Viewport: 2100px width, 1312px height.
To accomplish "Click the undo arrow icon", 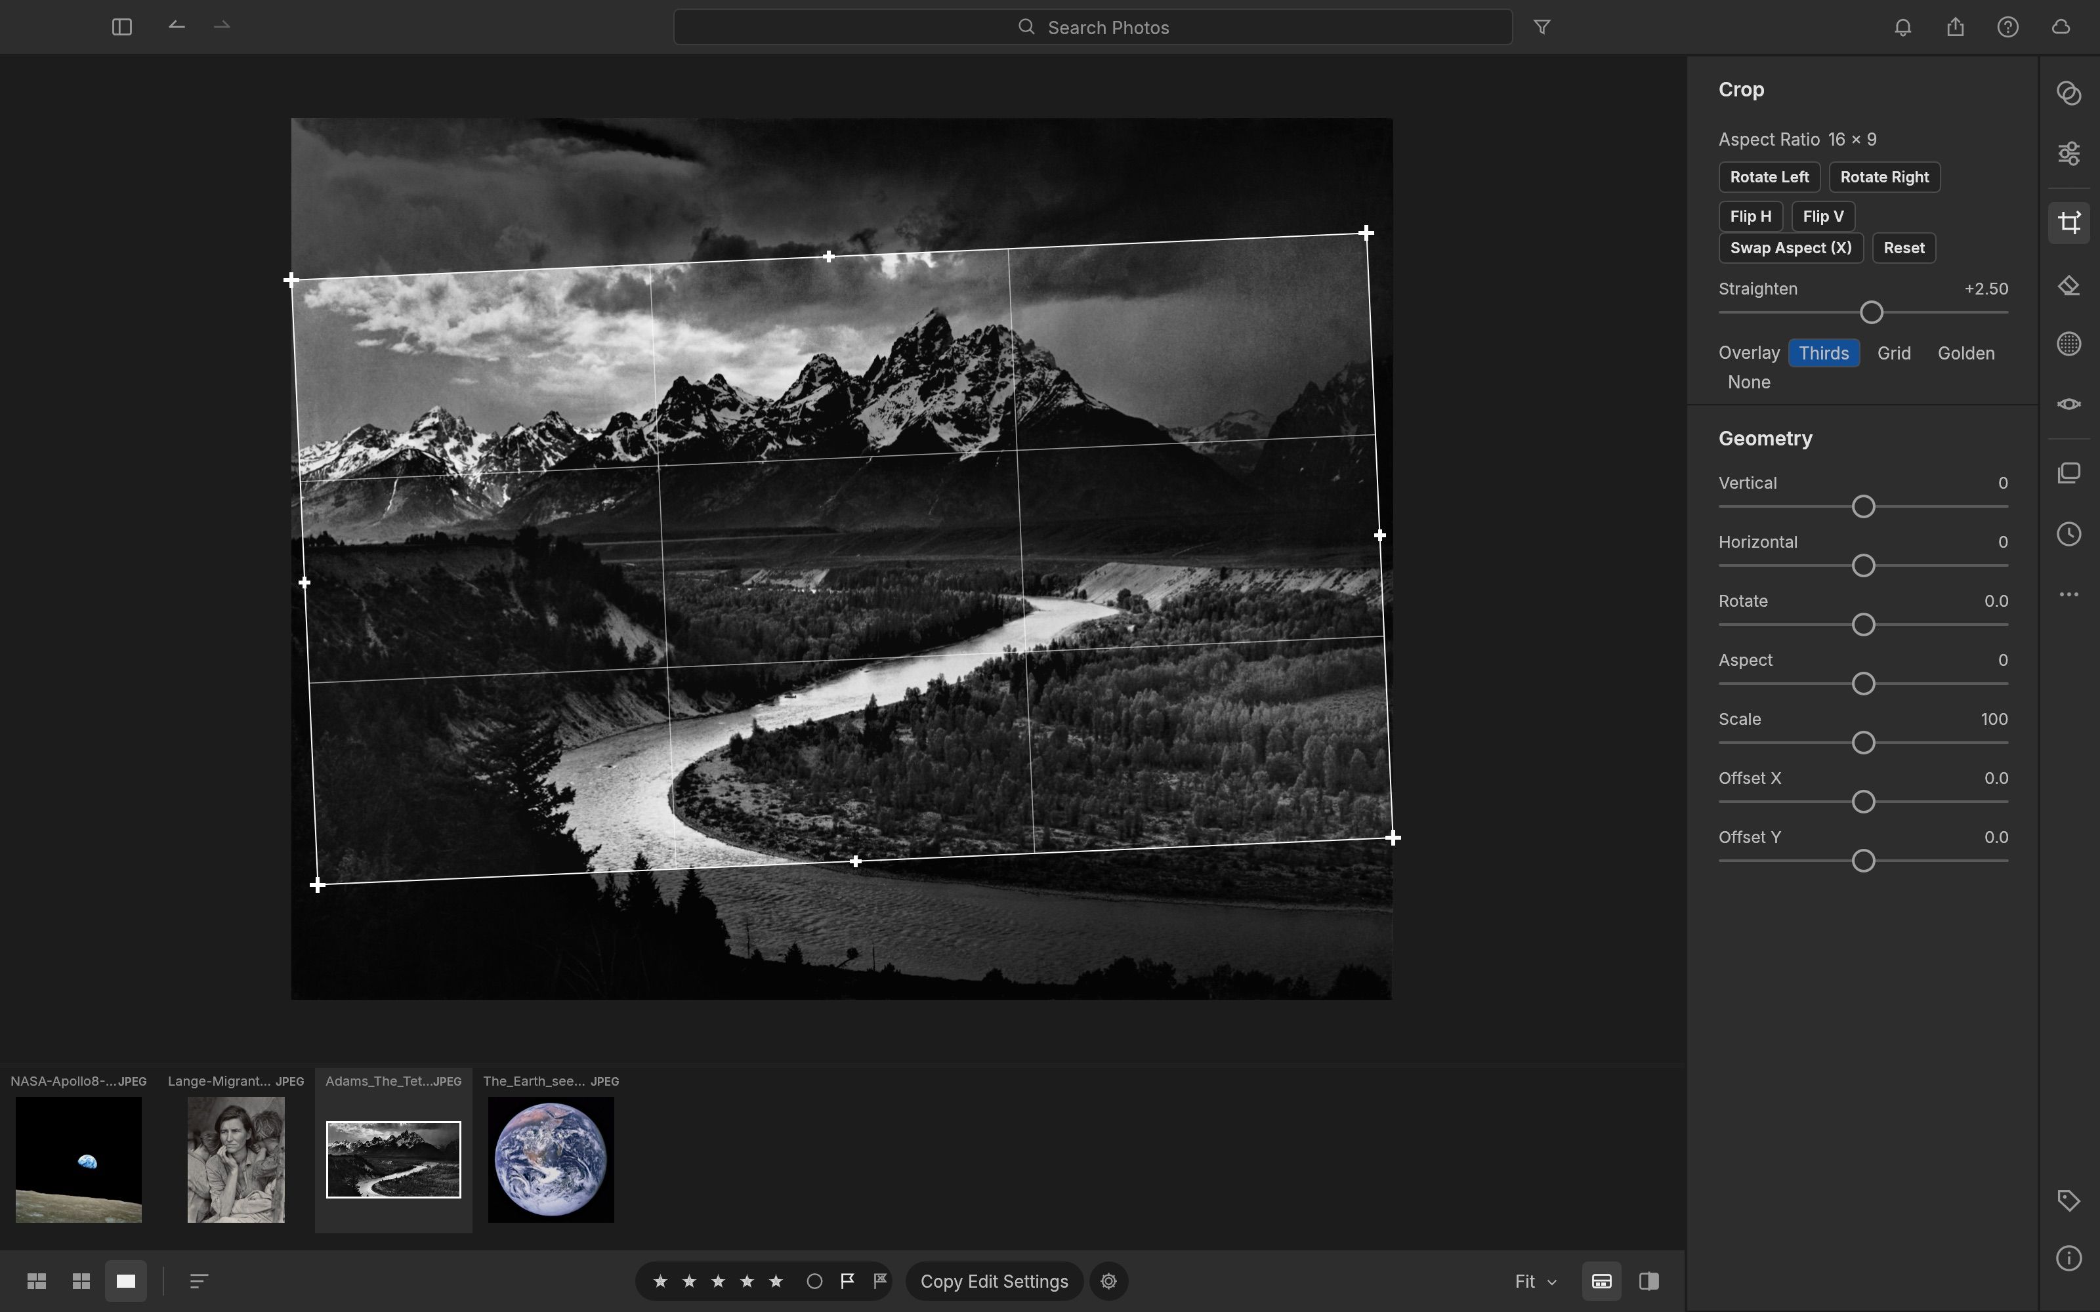I will tap(176, 26).
